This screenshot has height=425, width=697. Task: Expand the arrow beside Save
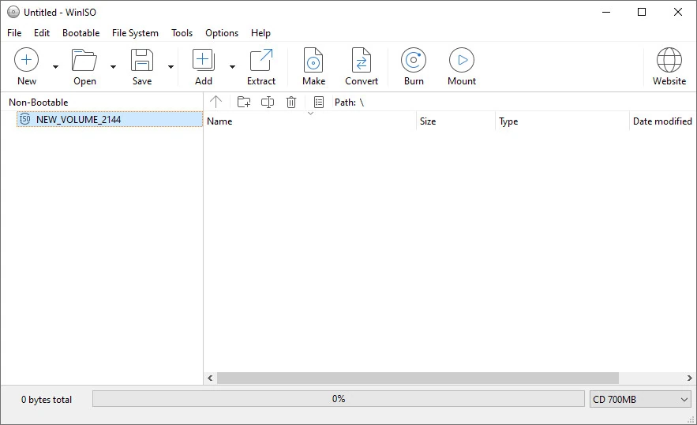(x=171, y=67)
